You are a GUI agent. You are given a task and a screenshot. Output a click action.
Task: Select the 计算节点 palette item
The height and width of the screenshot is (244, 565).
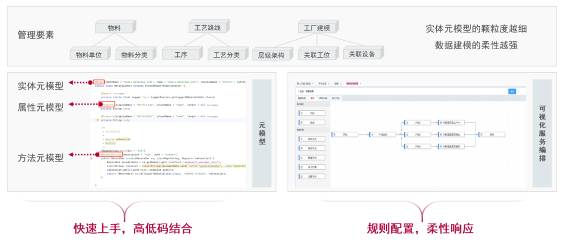point(311,176)
